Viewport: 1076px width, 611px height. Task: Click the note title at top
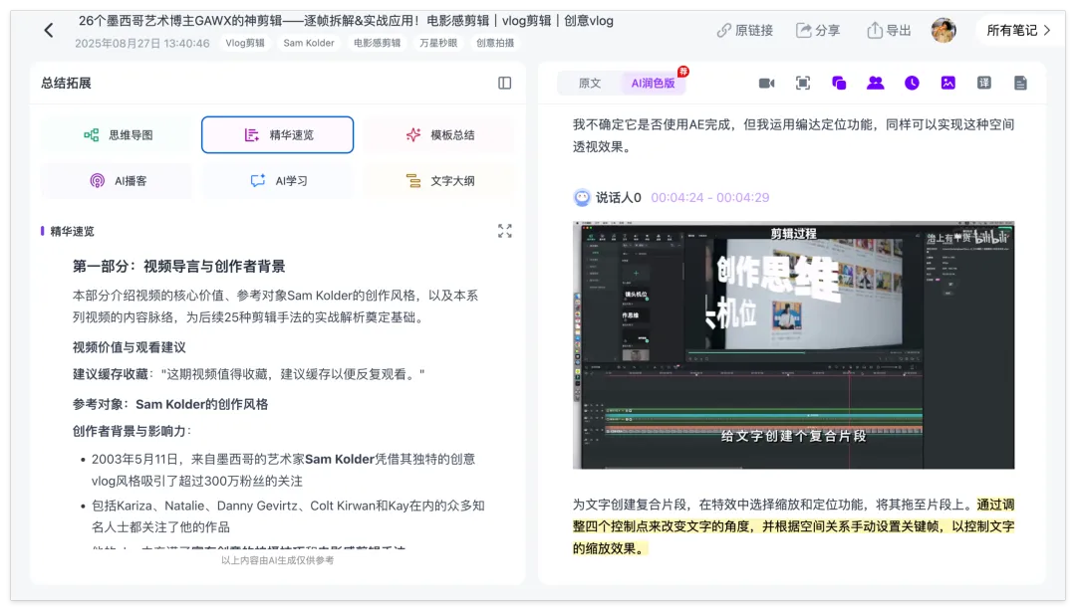(x=346, y=21)
